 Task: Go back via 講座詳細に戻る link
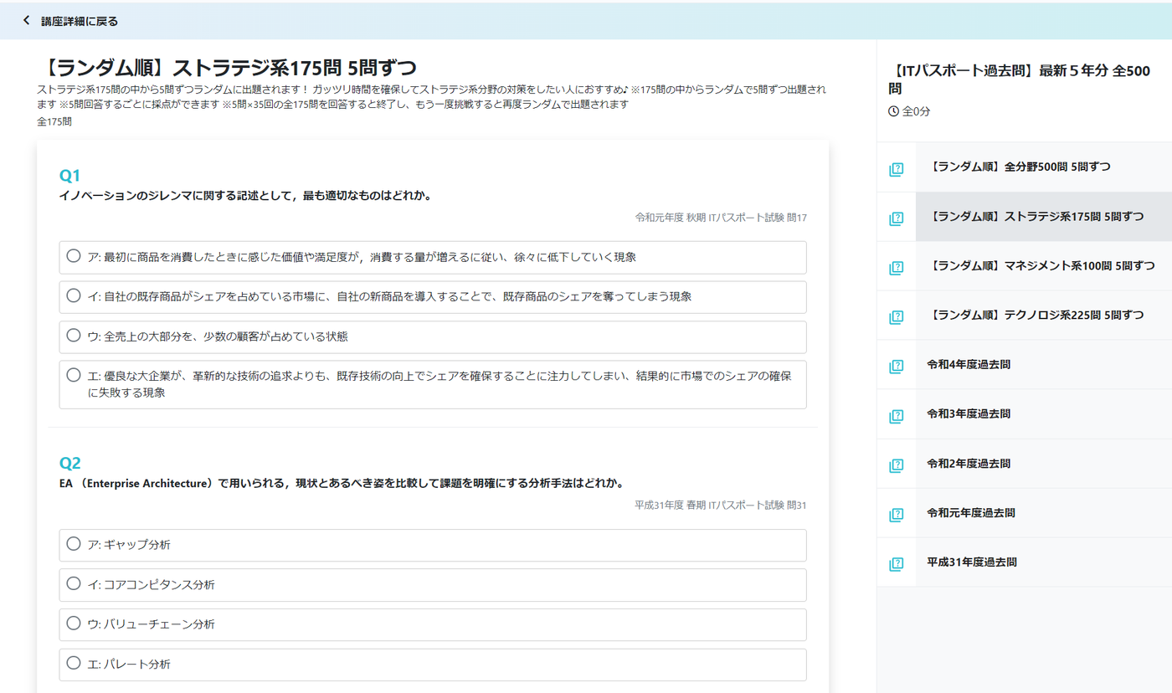(80, 21)
